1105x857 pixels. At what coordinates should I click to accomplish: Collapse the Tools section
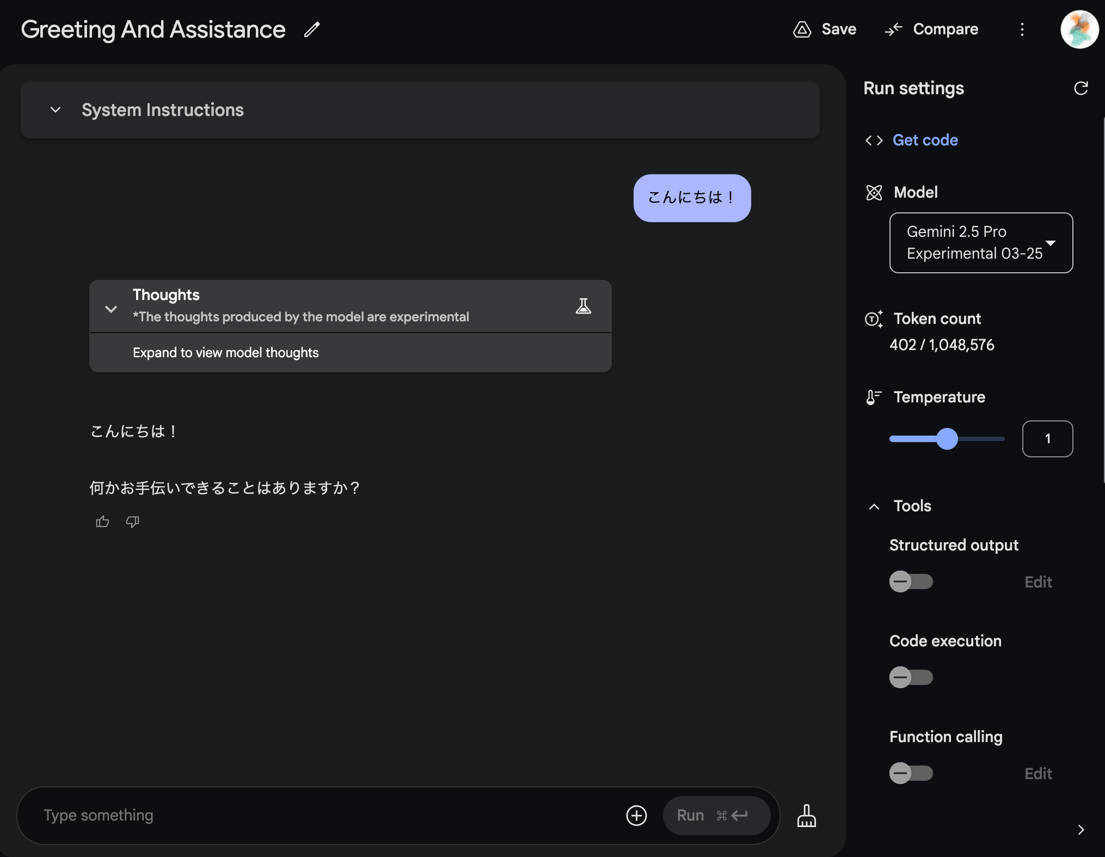click(874, 506)
